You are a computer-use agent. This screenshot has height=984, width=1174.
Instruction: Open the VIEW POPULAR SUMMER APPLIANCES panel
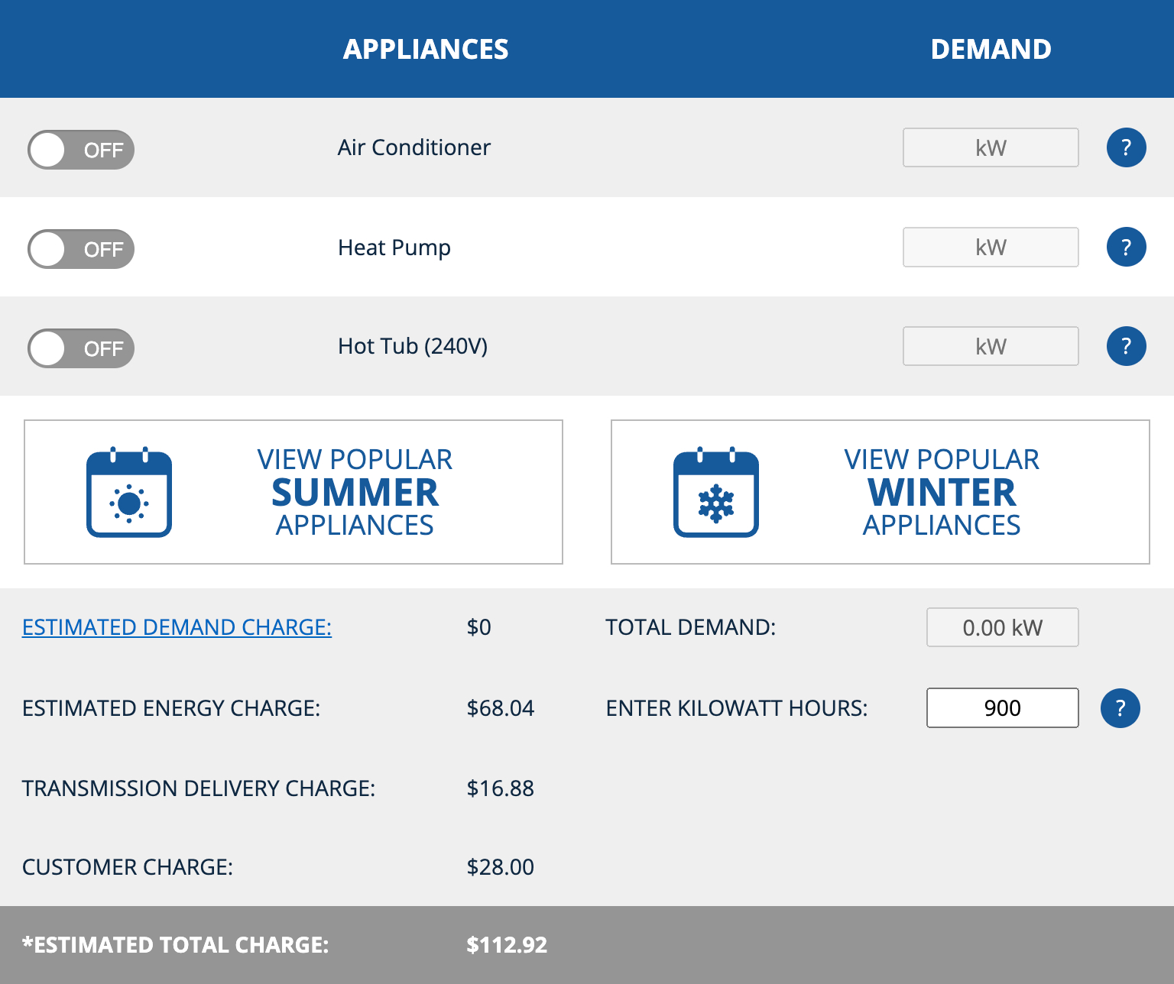coord(293,491)
